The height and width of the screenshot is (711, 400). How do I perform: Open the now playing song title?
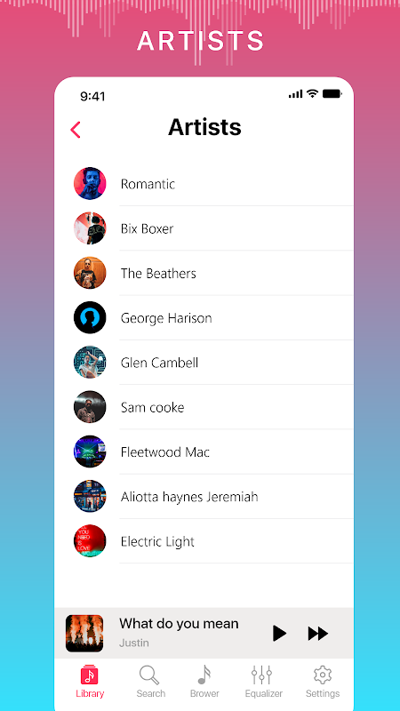click(179, 624)
